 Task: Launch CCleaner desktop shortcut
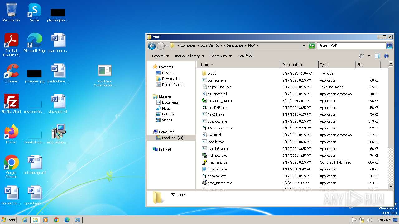(x=11, y=73)
